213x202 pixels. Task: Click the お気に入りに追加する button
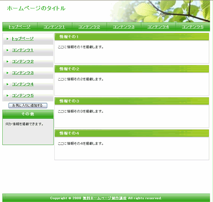28,105
